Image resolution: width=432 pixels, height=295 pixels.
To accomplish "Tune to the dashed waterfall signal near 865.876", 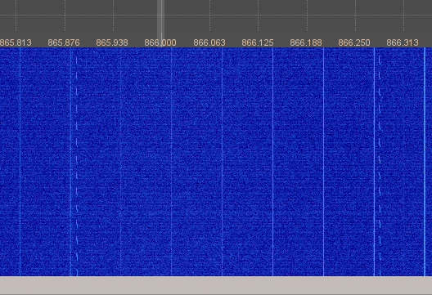I will (x=77, y=162).
